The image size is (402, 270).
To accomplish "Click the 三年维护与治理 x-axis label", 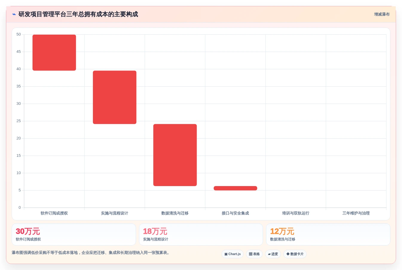I will point(356,213).
